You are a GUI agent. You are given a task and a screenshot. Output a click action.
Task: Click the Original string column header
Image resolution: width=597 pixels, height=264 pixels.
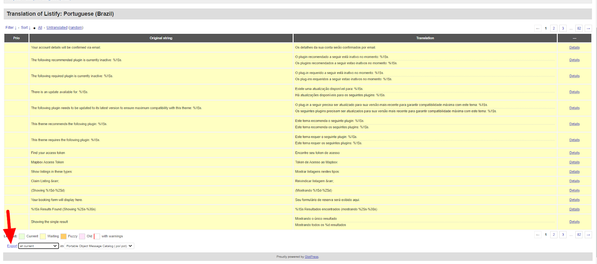(161, 38)
